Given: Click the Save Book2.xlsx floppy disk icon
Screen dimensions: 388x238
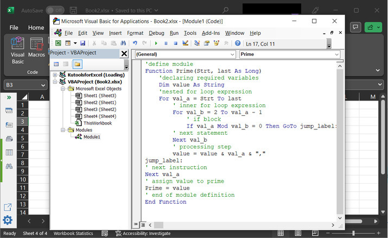Looking at the screenshot, I should pos(82,43).
